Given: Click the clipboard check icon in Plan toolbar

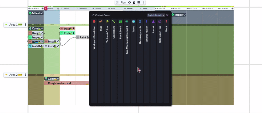Looking at the screenshot, I should click(134, 3).
